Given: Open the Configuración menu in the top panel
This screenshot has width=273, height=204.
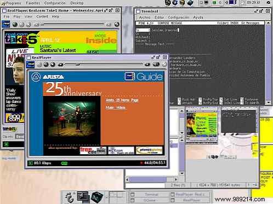Looking at the screenshot, I should coord(55,3).
